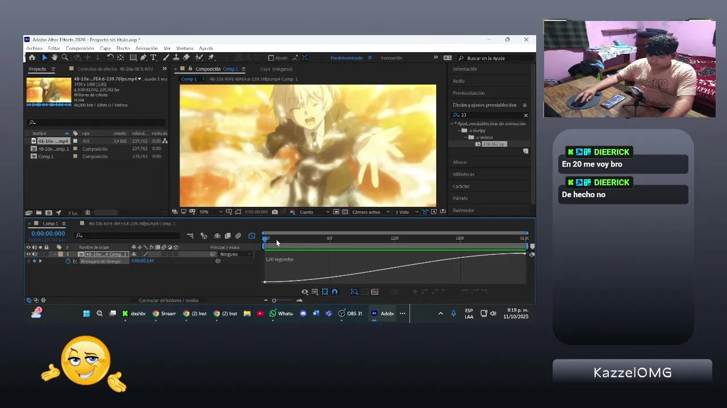727x408 pixels.
Task: Open the Alinear panel
Action: click(460, 162)
